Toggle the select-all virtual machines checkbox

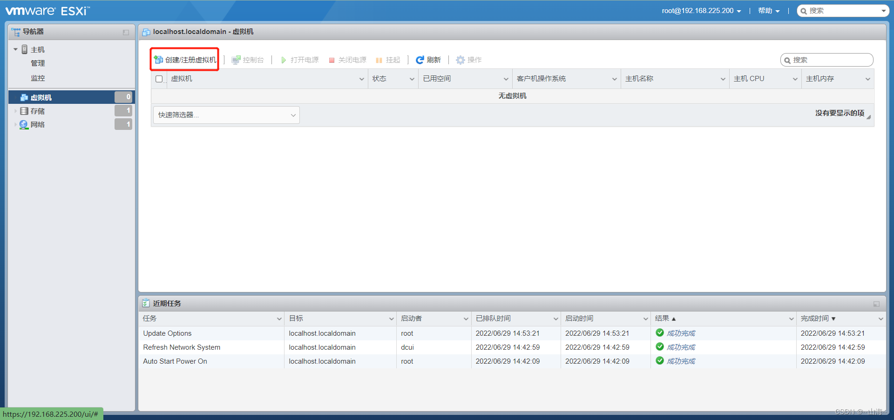159,79
